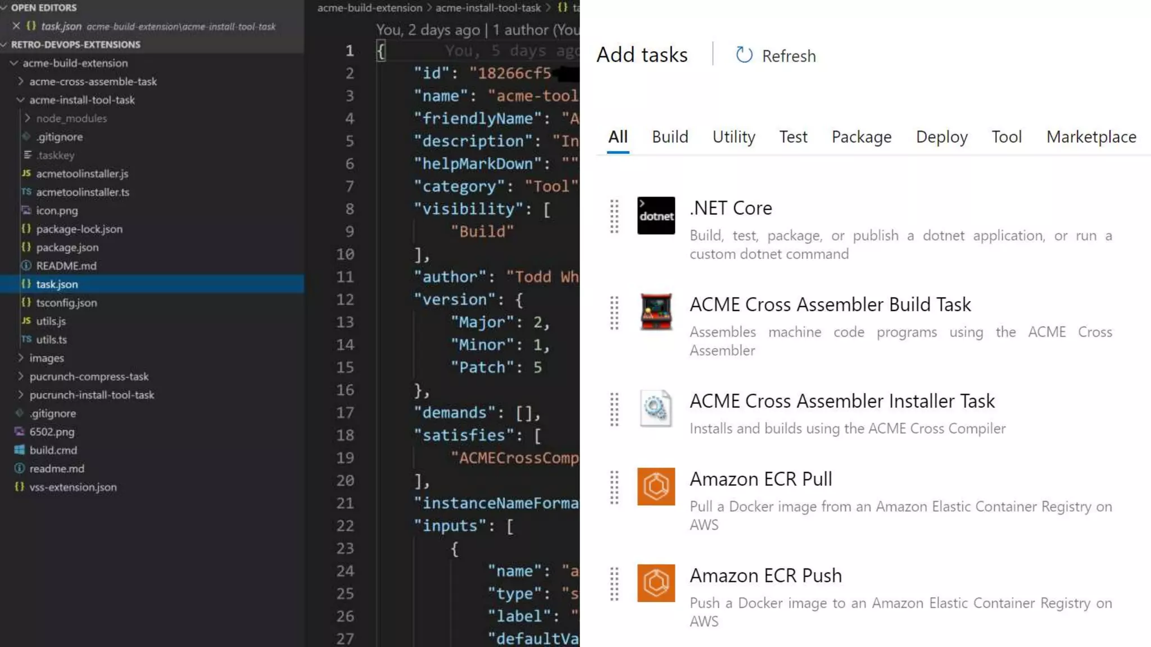Viewport: 1151px width, 647px height.
Task: Select the Tool tab
Action: [x=1006, y=137]
